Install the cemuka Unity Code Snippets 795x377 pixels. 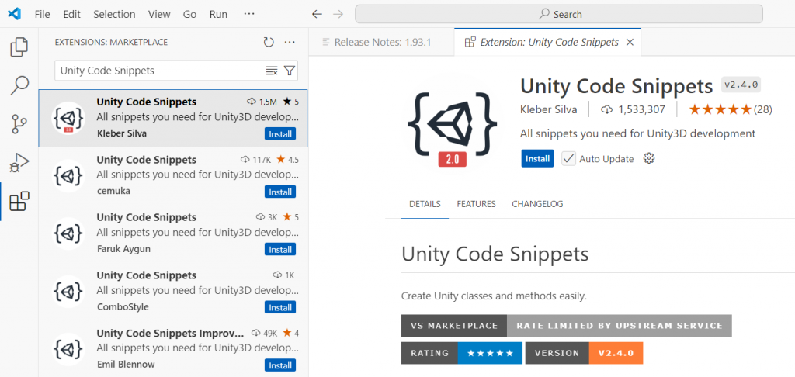coord(279,192)
